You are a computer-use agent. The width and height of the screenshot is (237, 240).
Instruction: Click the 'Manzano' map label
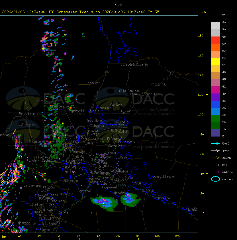tap(24, 223)
